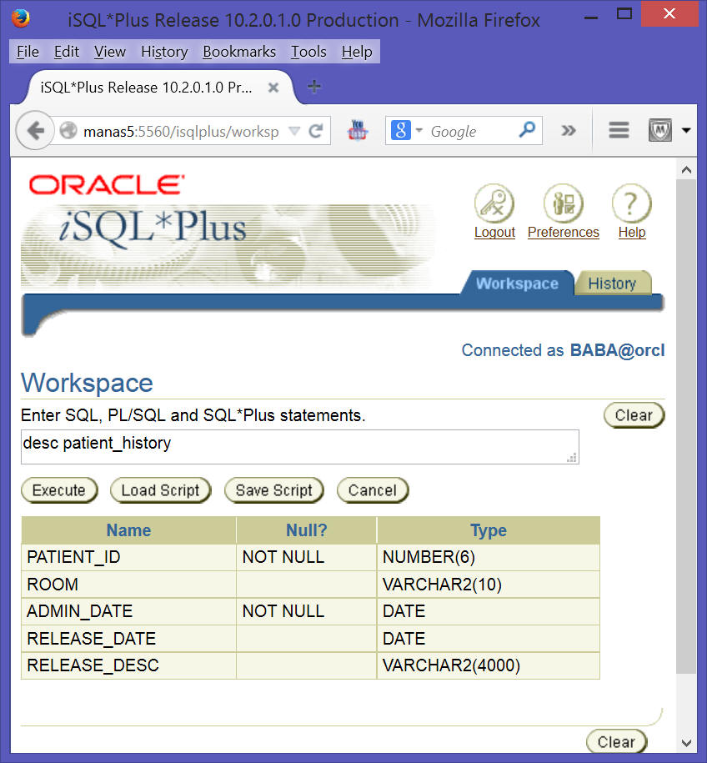Click the NUMBER(6) type cell
The width and height of the screenshot is (707, 763).
pyautogui.click(x=489, y=557)
